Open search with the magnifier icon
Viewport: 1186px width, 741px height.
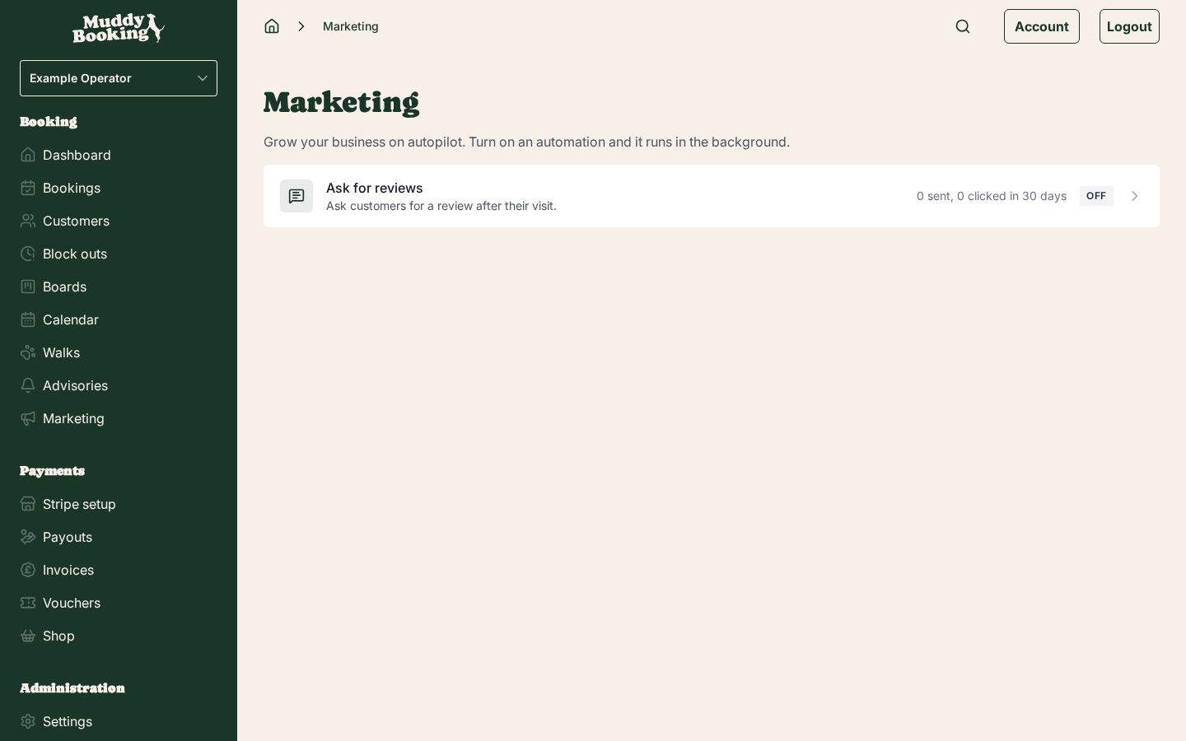[x=963, y=26]
